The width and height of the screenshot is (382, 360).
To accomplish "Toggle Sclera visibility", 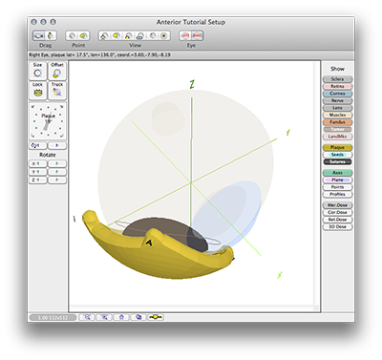I will [337, 79].
